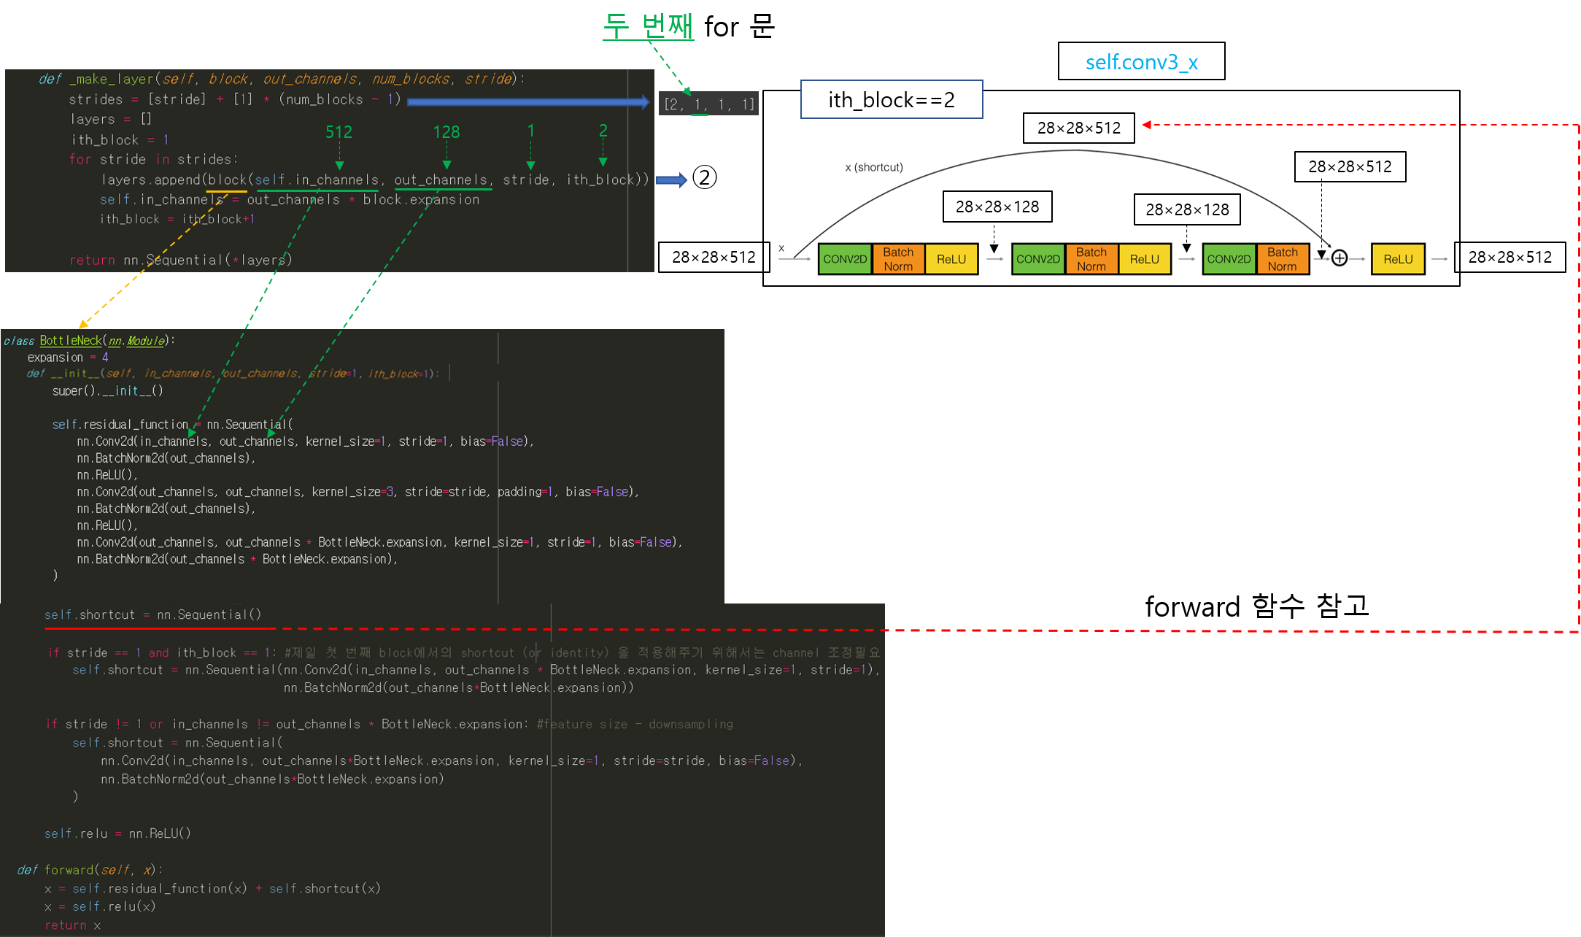The width and height of the screenshot is (1581, 937).
Task: Click the circled plus addition symbol
Action: 1340,258
